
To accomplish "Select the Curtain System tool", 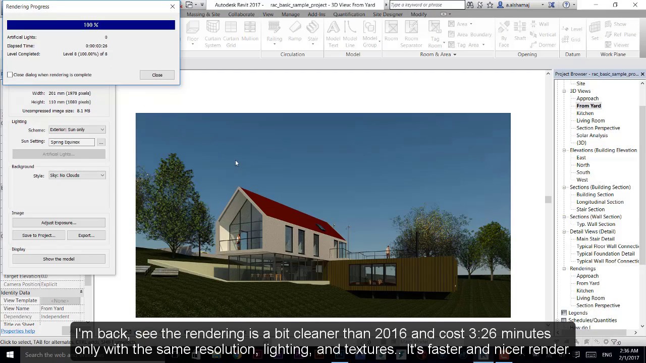I will pos(212,34).
